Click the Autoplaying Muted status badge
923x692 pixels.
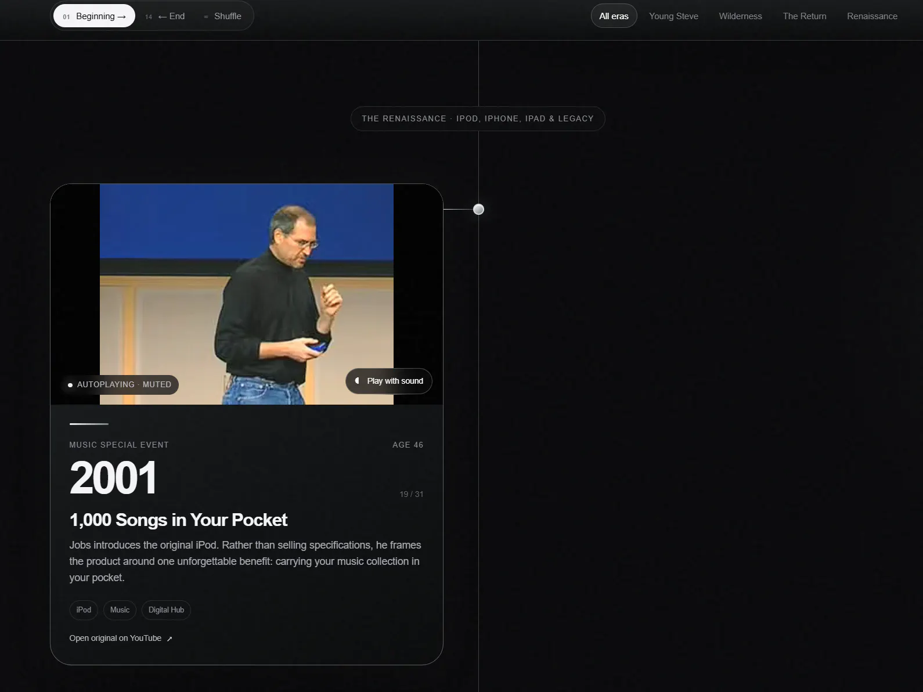click(120, 384)
